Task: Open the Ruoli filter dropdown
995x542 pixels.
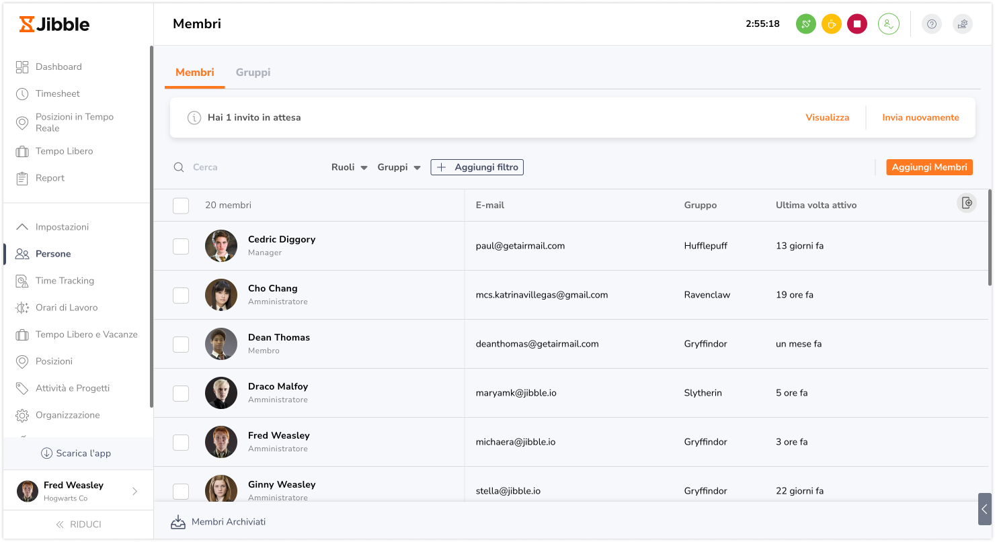Action: [x=350, y=167]
